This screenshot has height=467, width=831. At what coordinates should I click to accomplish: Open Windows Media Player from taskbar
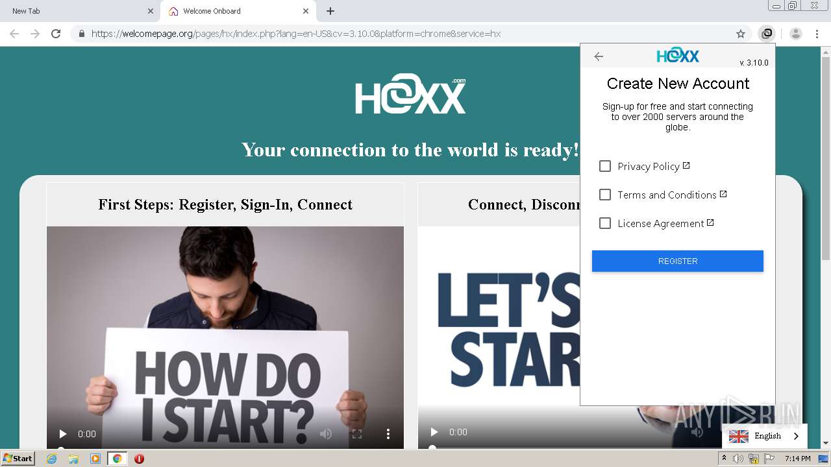click(x=95, y=459)
